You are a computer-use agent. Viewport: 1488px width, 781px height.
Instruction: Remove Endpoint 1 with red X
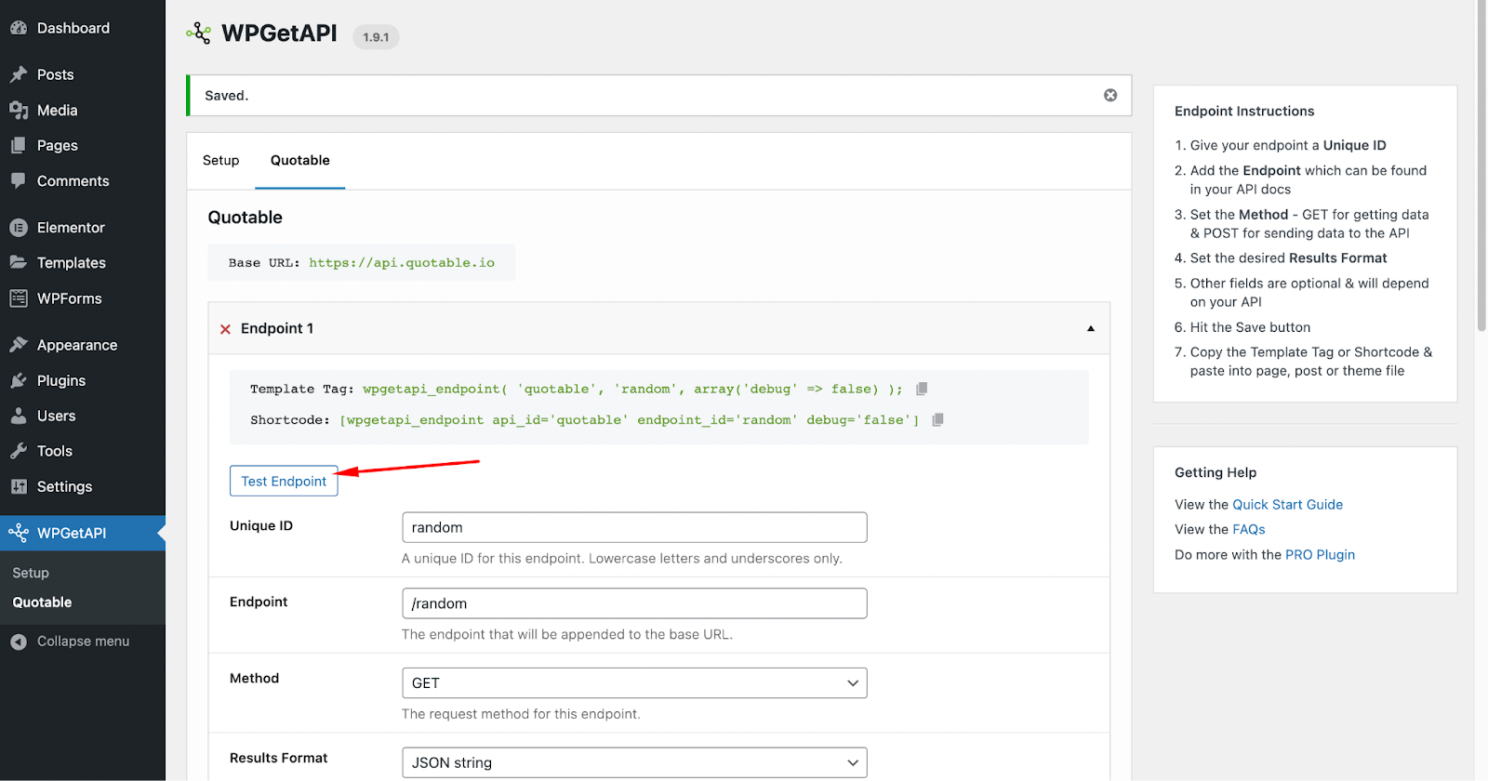(x=225, y=329)
